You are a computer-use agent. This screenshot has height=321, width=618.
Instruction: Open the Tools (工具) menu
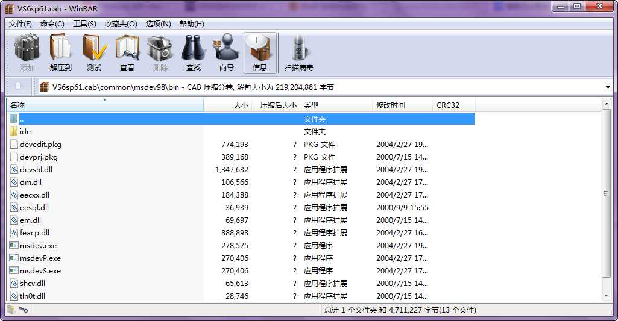click(85, 24)
